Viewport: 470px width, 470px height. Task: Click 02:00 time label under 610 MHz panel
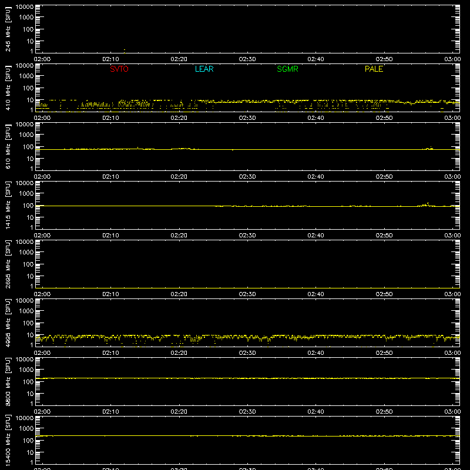click(42, 177)
